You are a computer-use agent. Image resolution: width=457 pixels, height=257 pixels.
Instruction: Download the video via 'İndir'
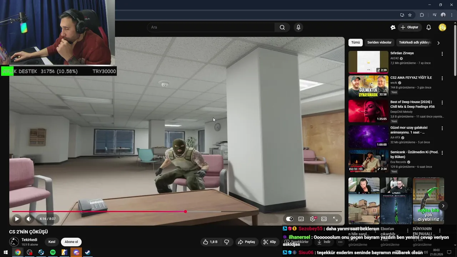coord(324,242)
